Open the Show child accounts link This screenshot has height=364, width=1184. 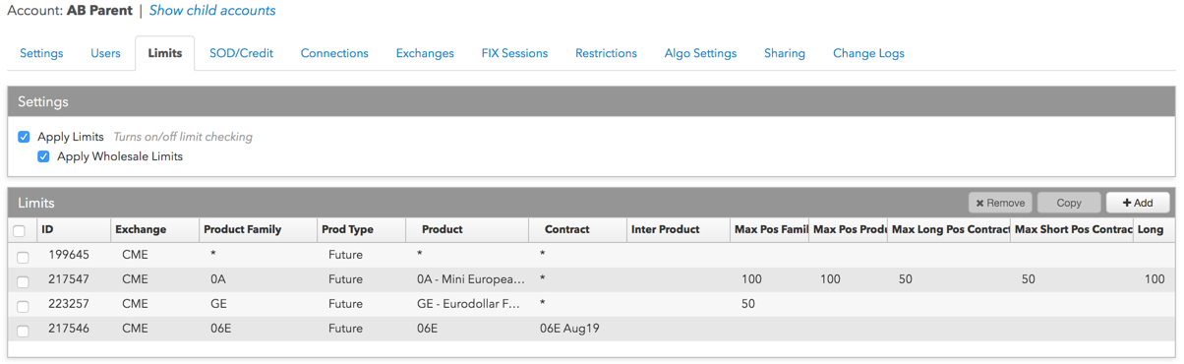coord(212,11)
